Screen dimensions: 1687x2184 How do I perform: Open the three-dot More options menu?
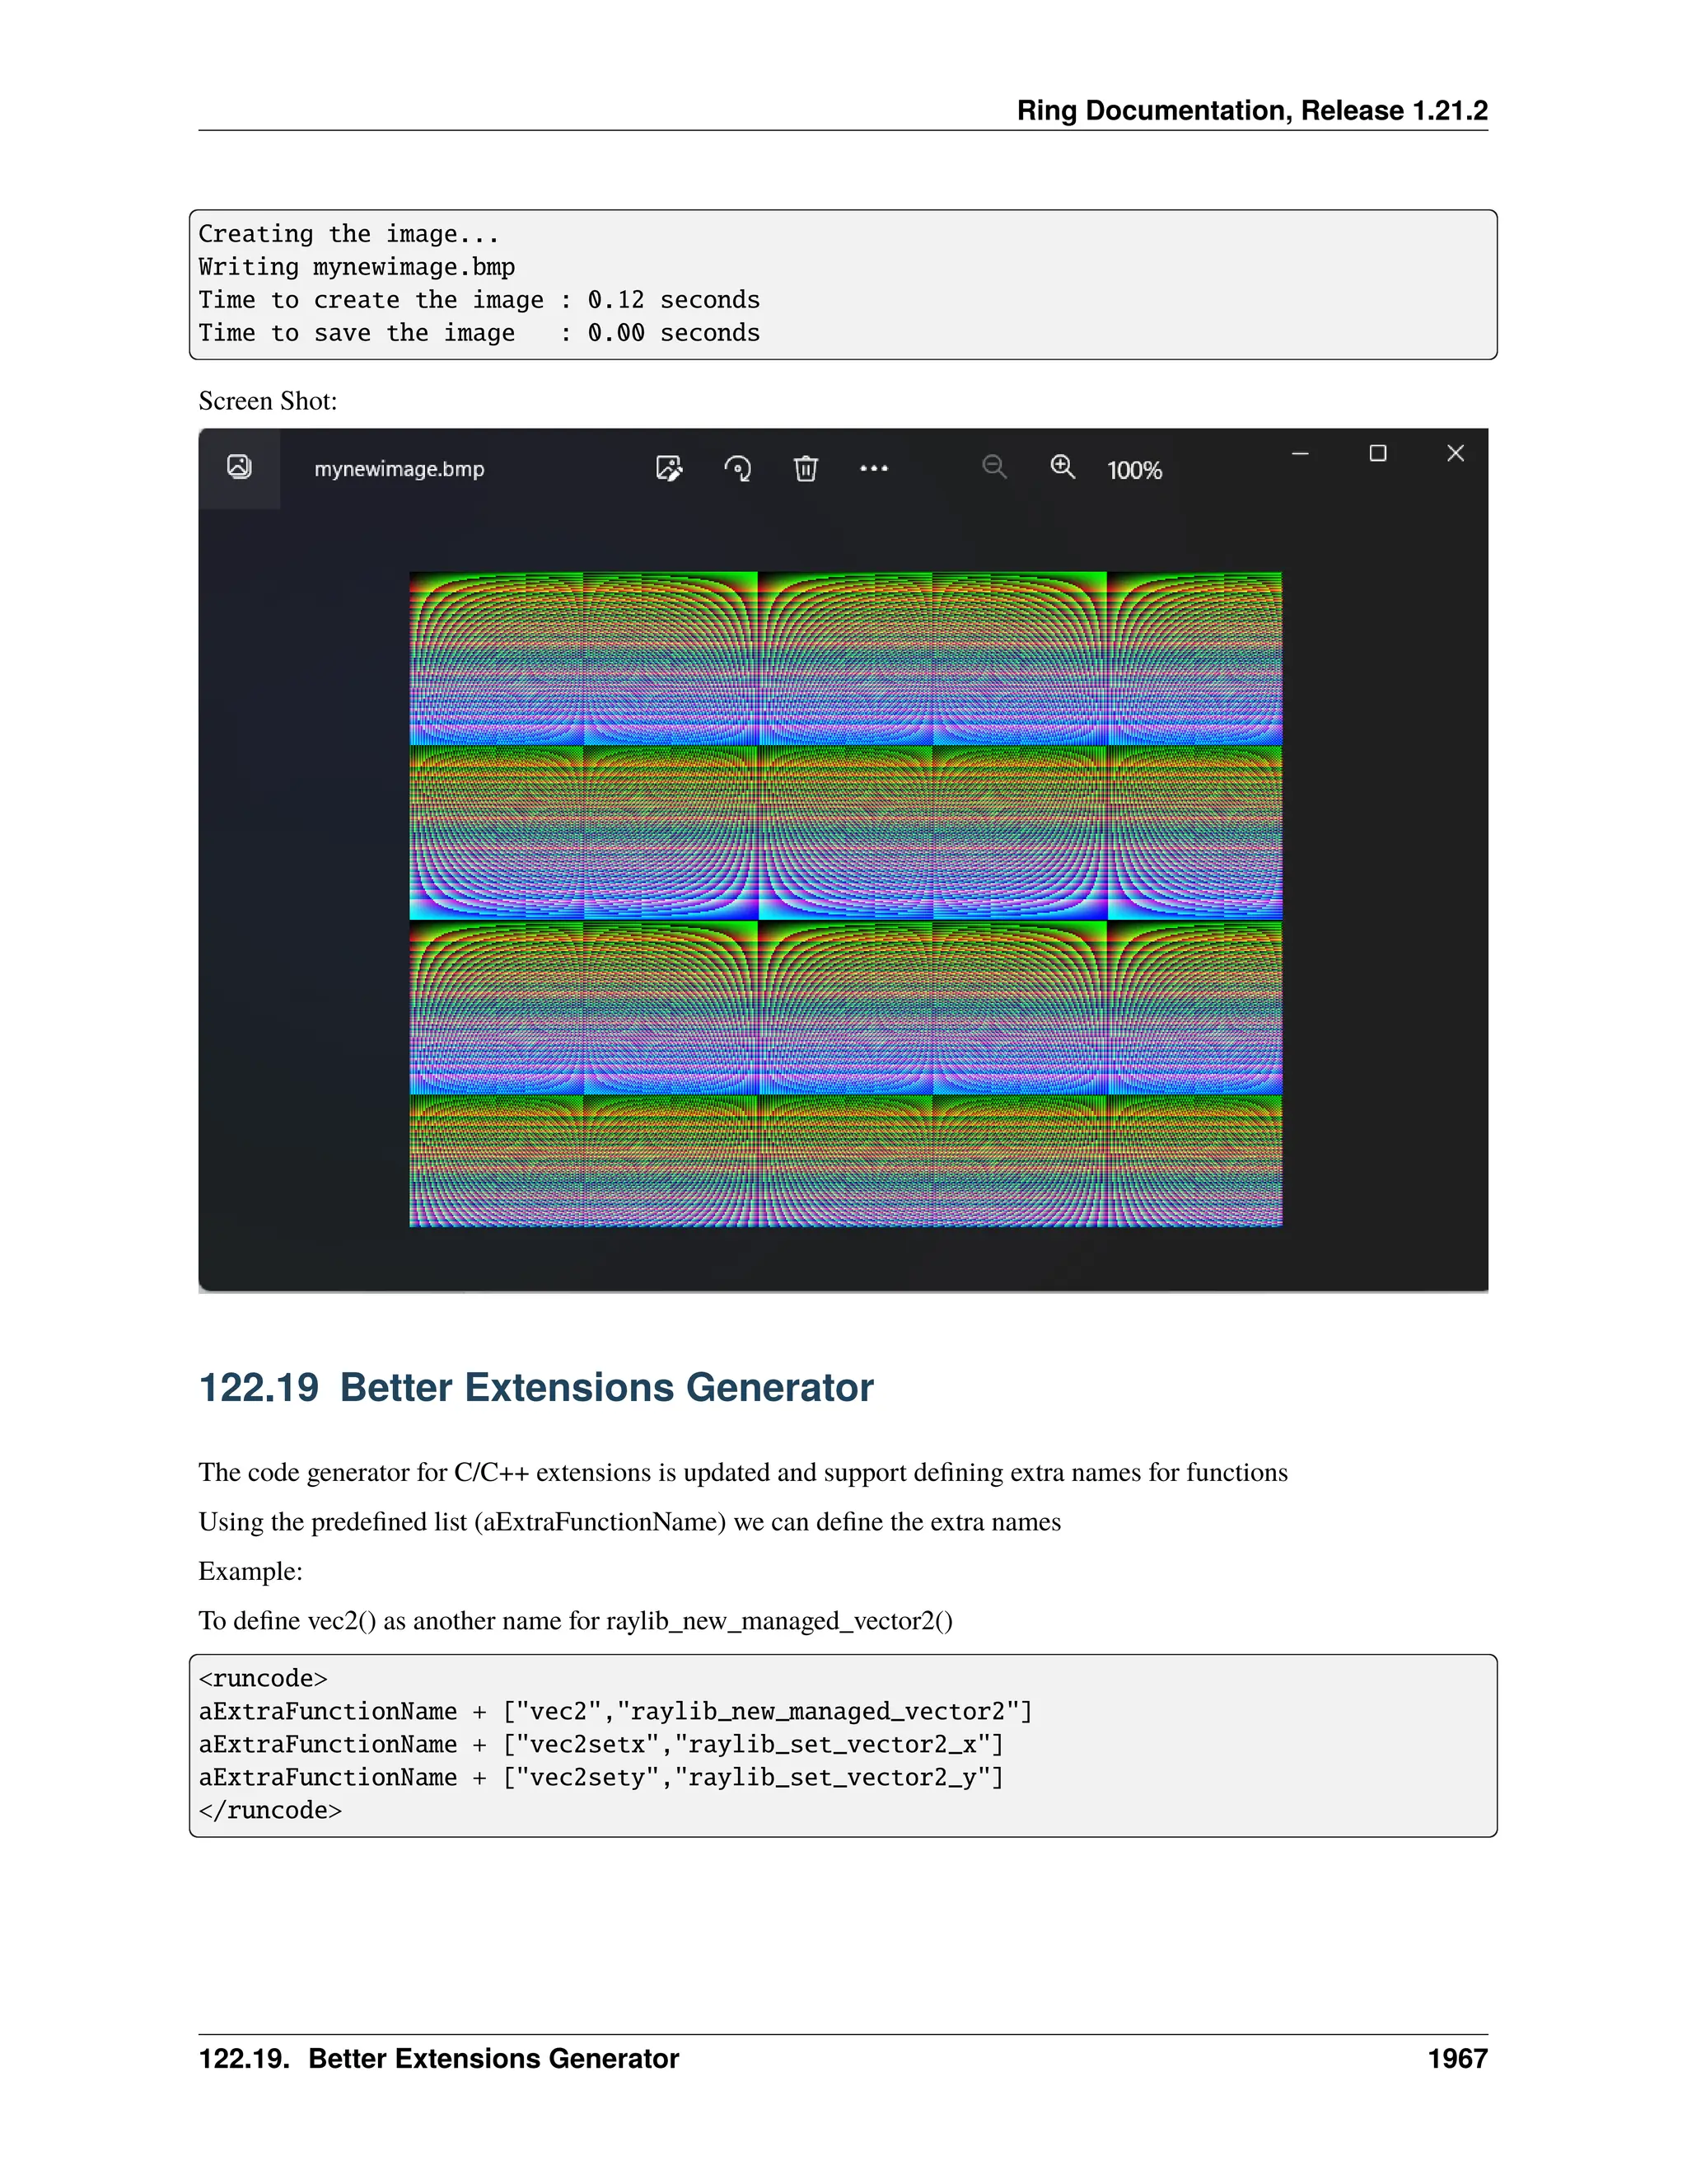(x=873, y=468)
